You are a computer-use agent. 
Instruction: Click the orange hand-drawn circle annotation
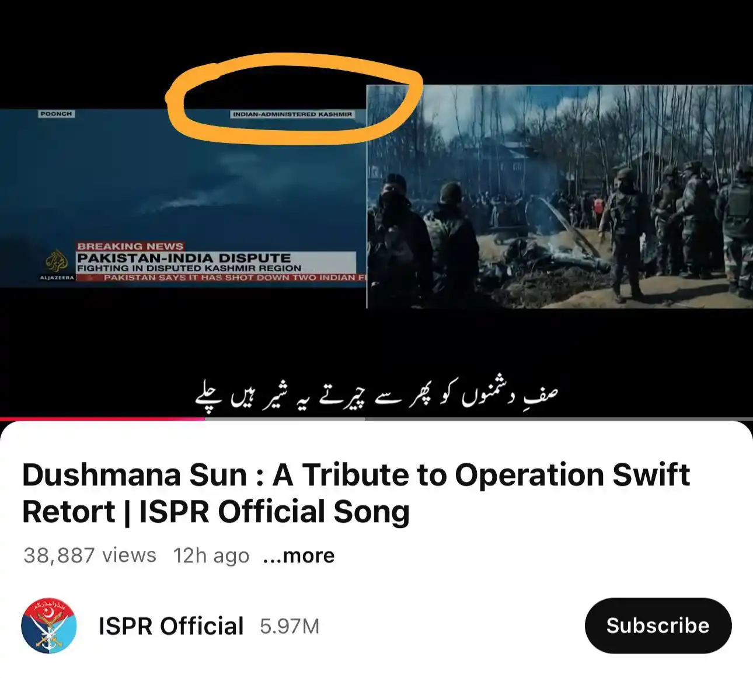click(294, 99)
